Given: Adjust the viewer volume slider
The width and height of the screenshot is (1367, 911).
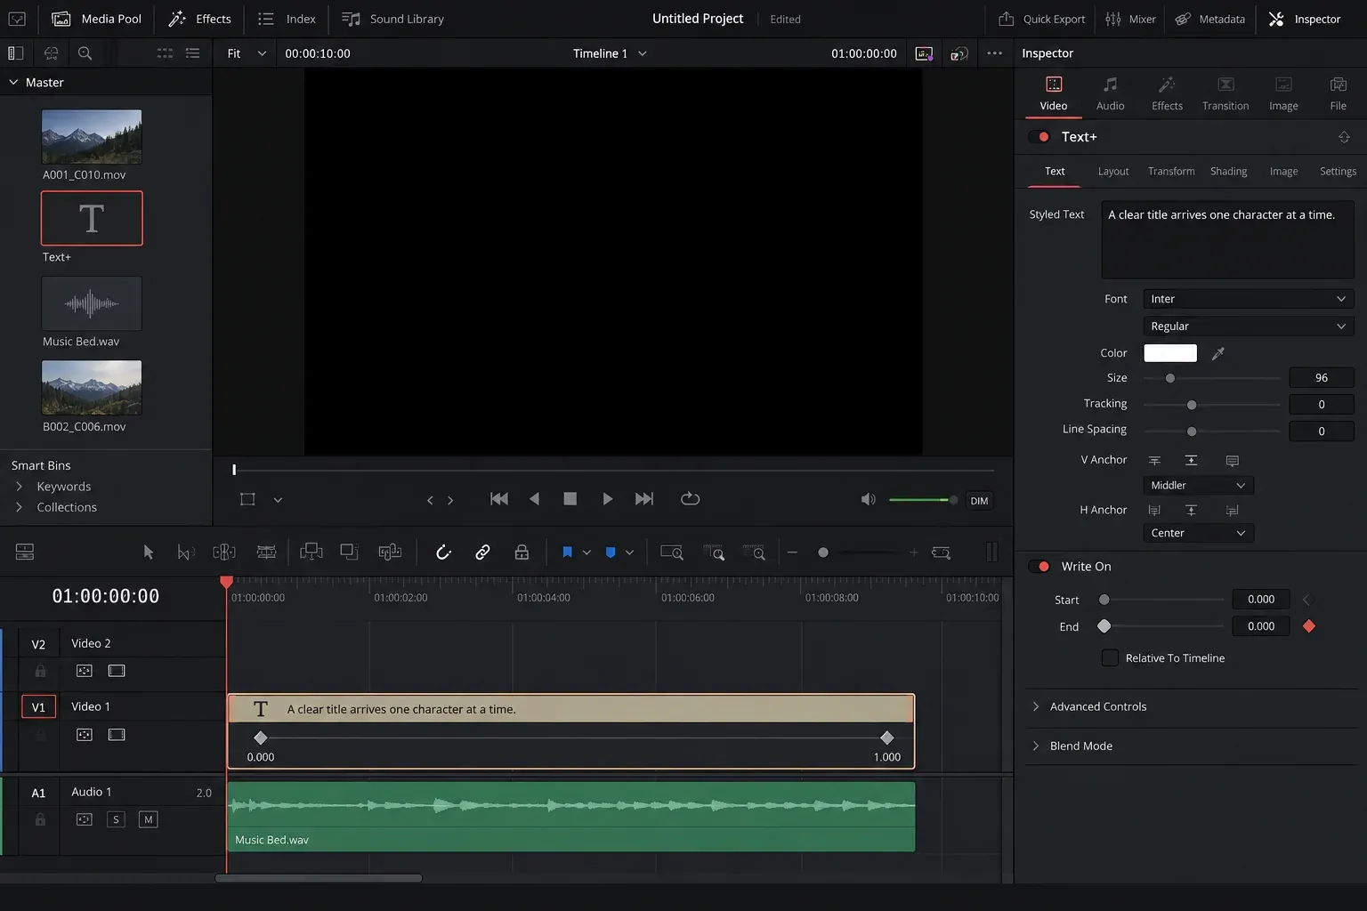Looking at the screenshot, I should [x=923, y=500].
